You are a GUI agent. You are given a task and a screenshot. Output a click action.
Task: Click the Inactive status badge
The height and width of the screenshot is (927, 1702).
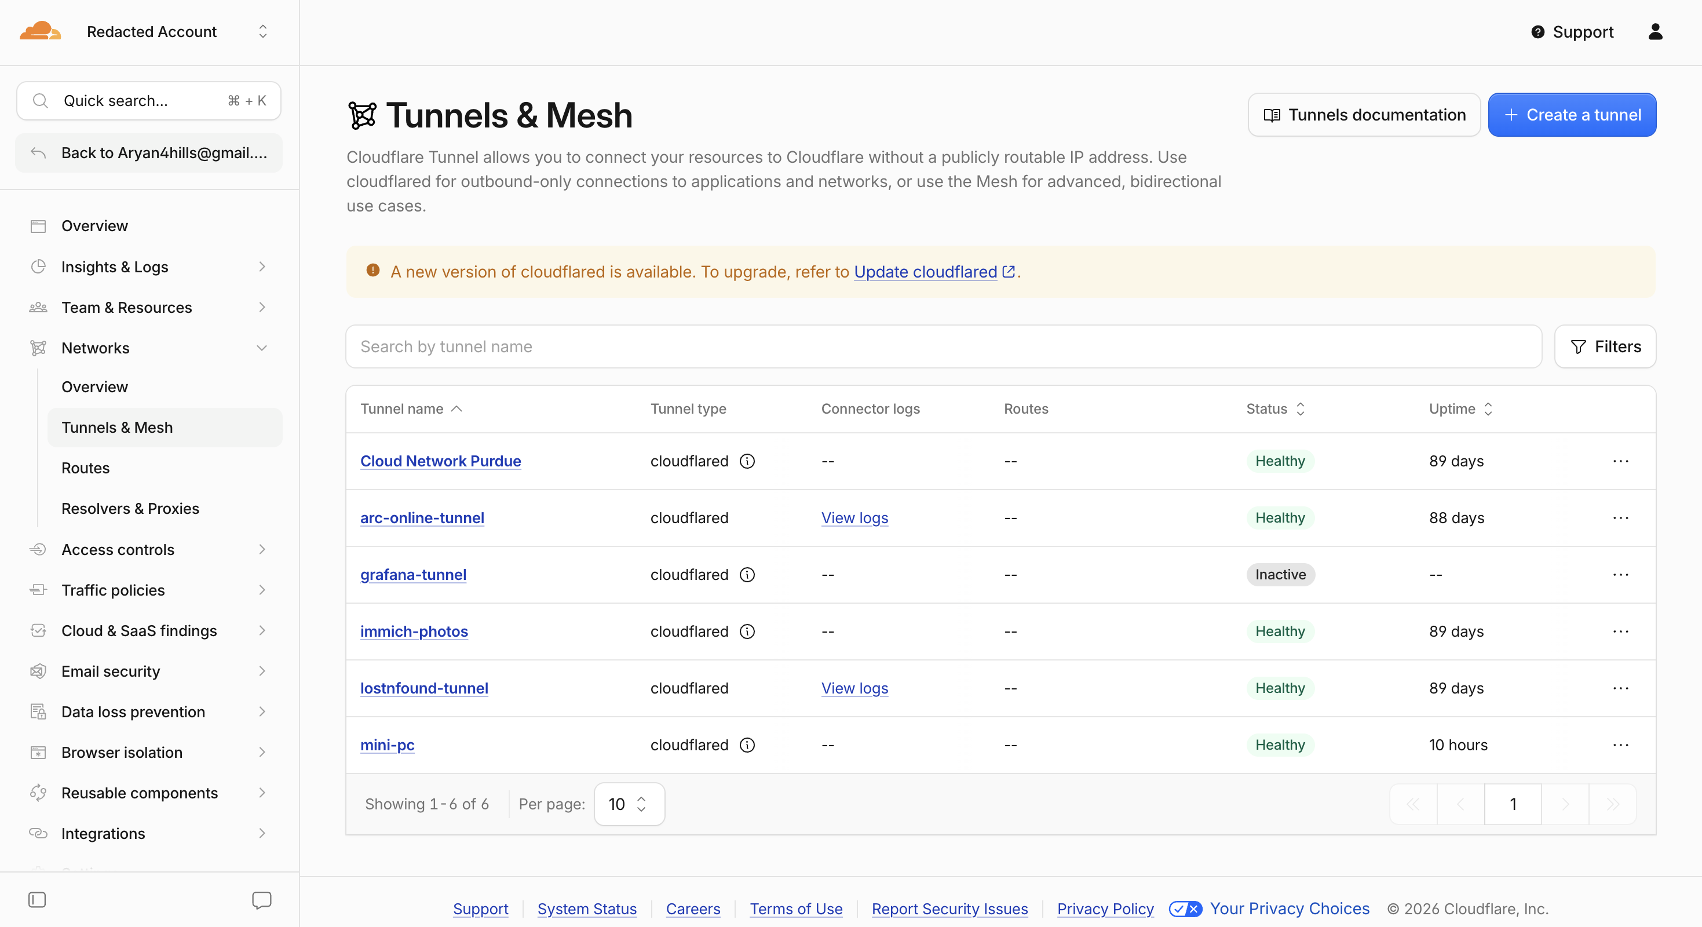pos(1280,575)
